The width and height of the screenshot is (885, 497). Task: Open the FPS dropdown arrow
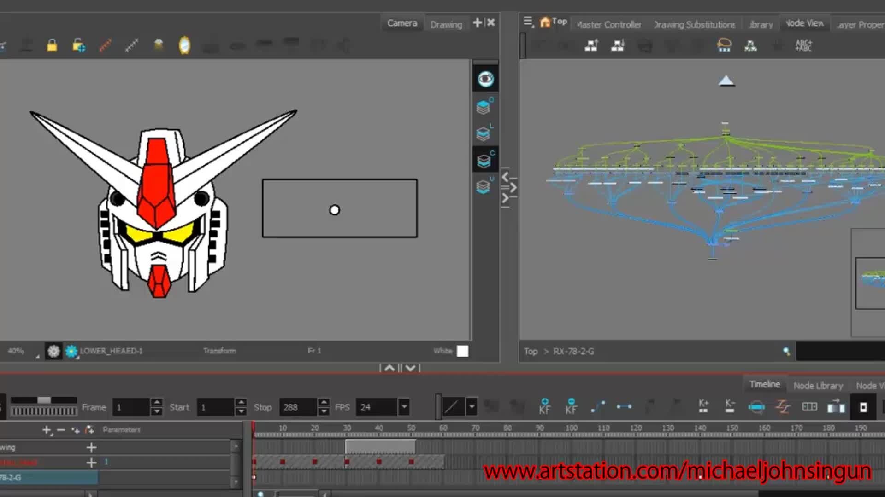tap(404, 407)
